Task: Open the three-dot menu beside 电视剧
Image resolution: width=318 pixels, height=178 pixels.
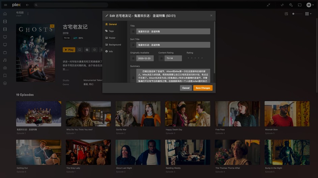Action: [x=28, y=14]
